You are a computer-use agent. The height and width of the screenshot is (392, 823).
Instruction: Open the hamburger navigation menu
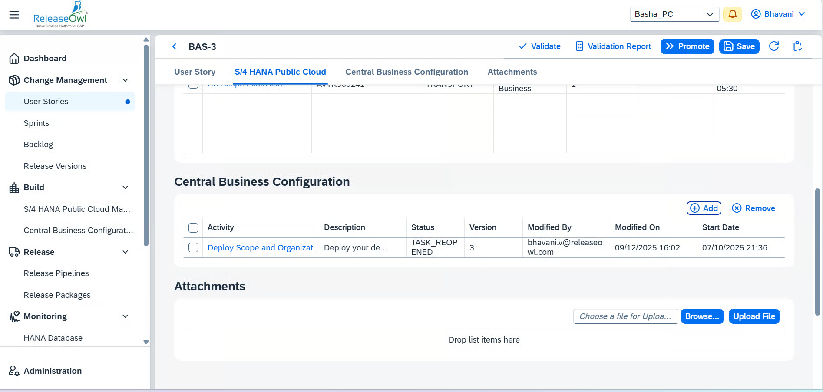point(14,15)
